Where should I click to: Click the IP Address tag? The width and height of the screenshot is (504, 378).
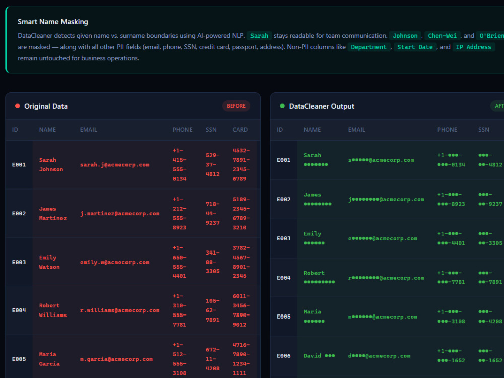pos(474,47)
